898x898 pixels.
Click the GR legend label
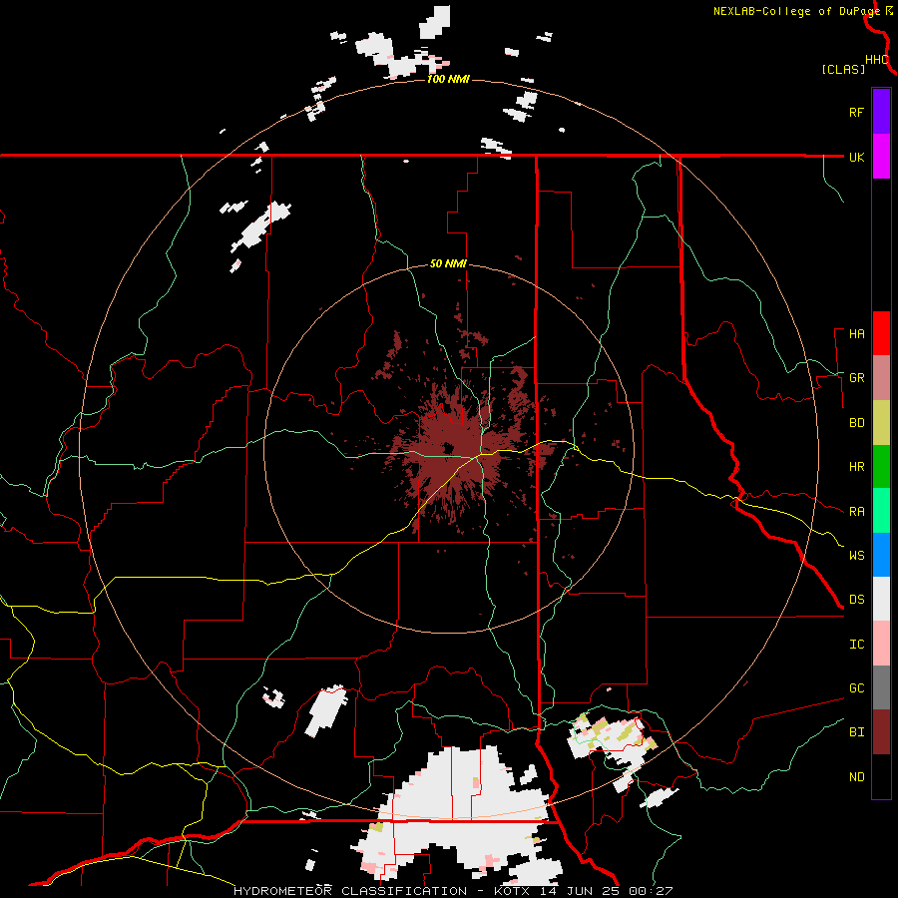(856, 378)
